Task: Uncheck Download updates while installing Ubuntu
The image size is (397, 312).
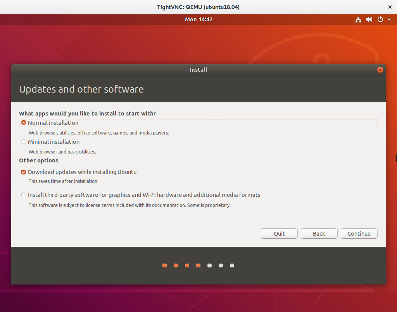Action: pos(24,172)
